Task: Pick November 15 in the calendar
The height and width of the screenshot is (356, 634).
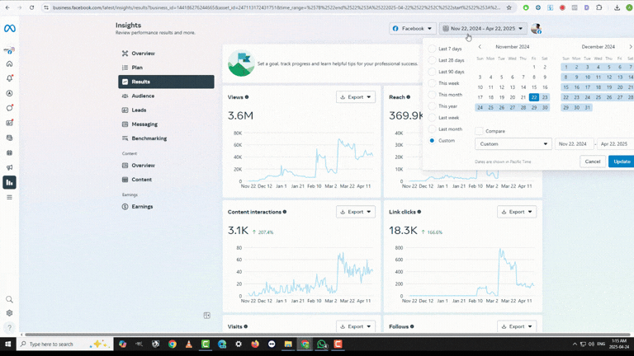Action: tap(544, 87)
